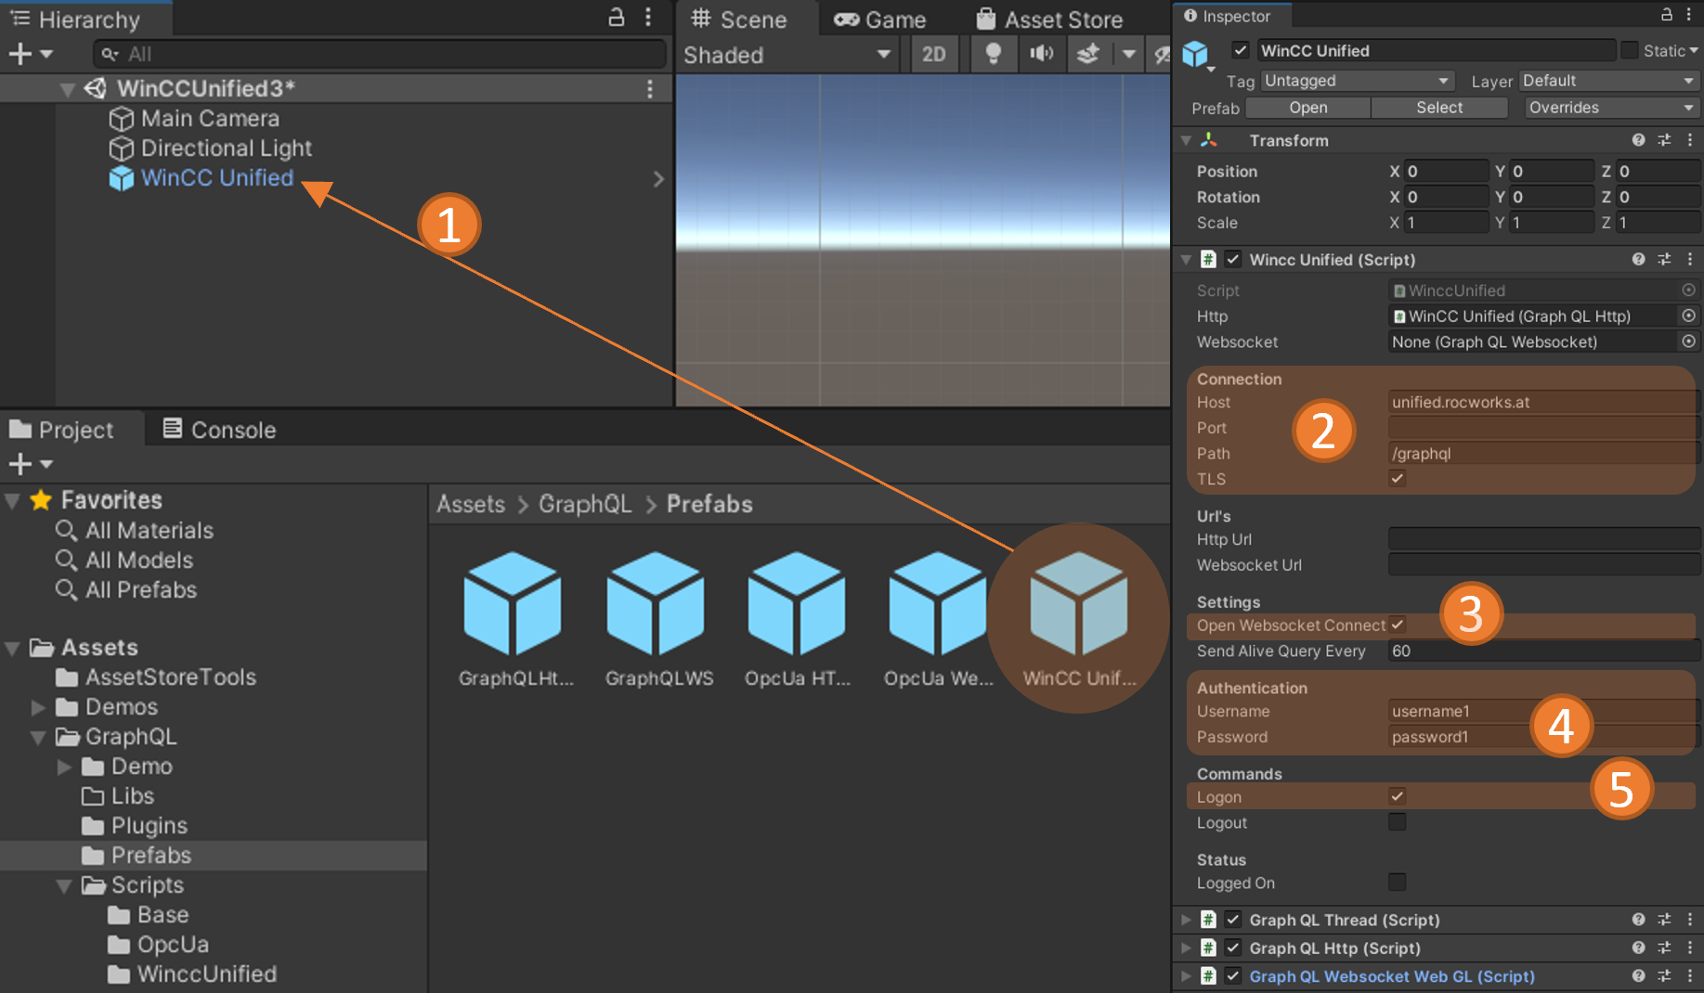Open the Overrides dropdown
The height and width of the screenshot is (993, 1704).
click(1612, 108)
